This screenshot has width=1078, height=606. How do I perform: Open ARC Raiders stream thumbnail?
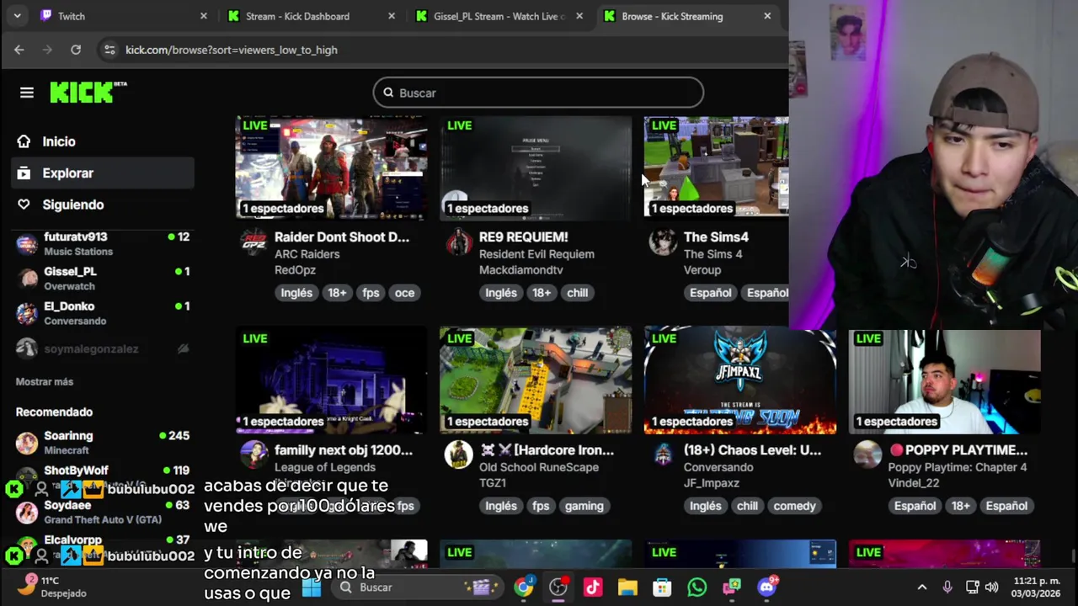[331, 167]
